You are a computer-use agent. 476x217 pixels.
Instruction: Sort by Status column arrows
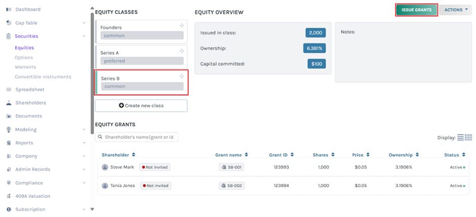click(463, 155)
